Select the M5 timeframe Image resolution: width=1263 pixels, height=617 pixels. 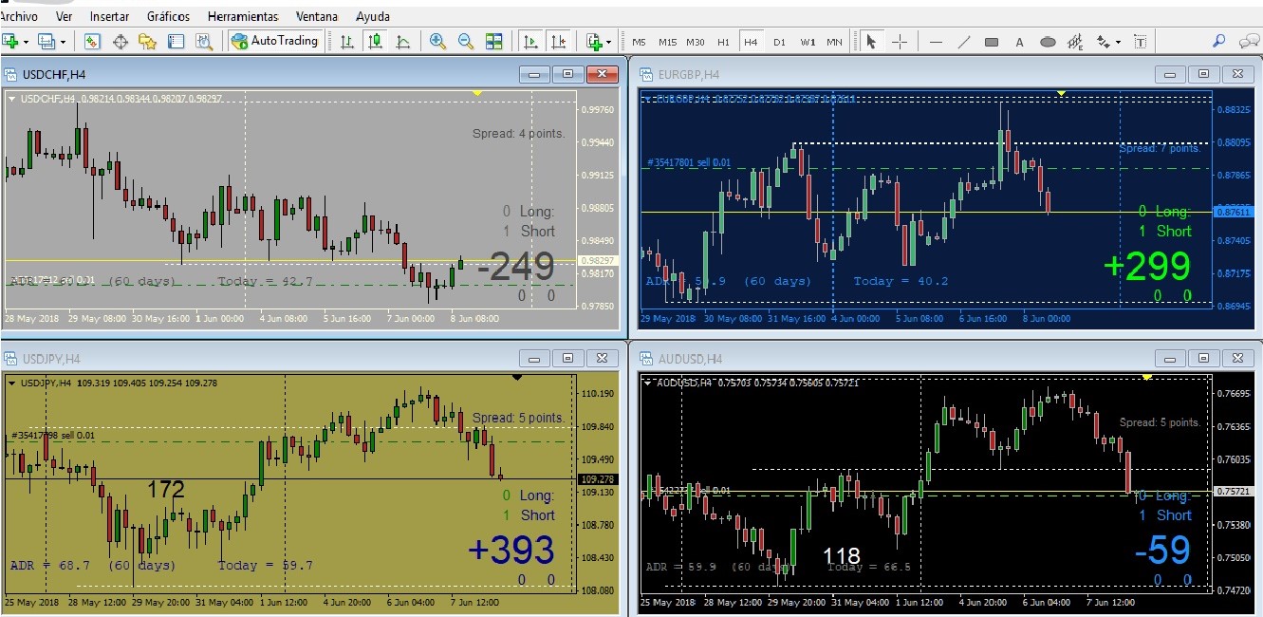click(x=639, y=42)
